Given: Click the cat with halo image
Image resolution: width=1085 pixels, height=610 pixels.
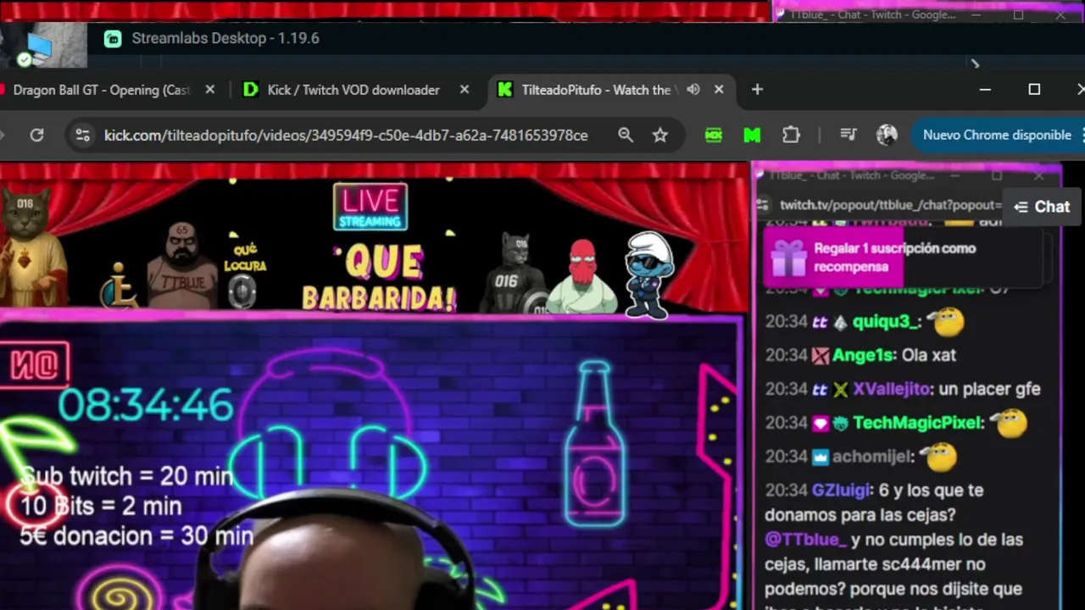Looking at the screenshot, I should click(x=31, y=247).
